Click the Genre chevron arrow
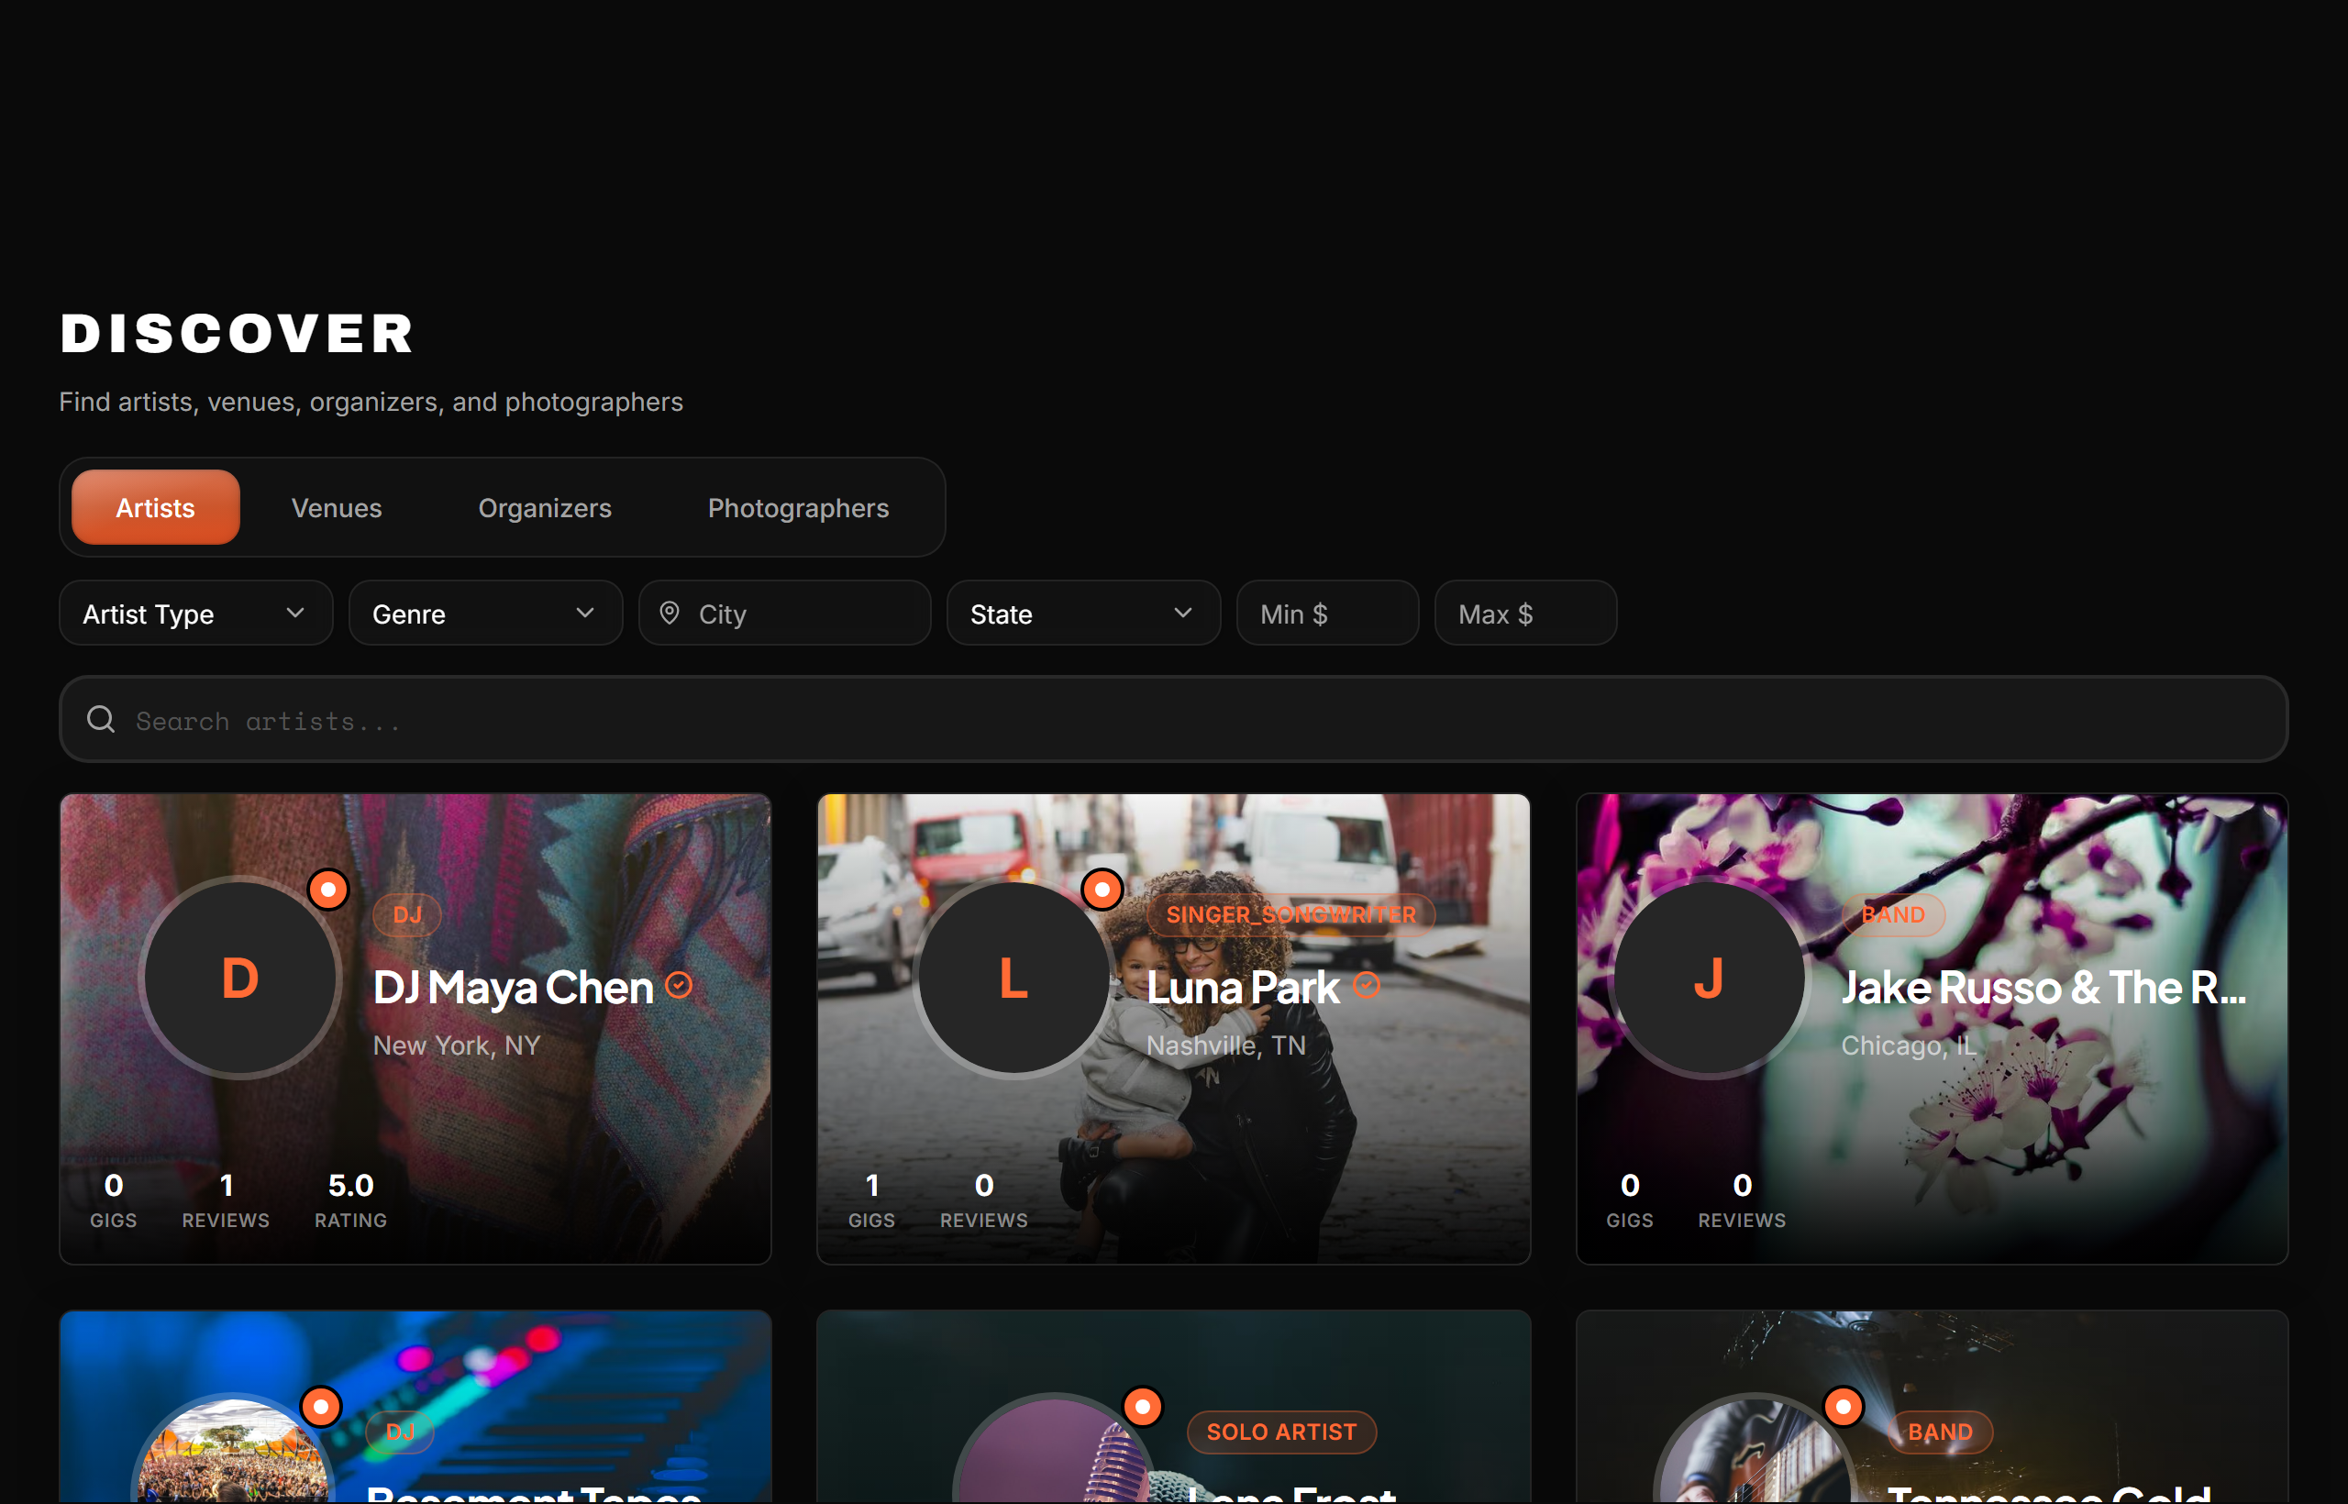 point(585,614)
